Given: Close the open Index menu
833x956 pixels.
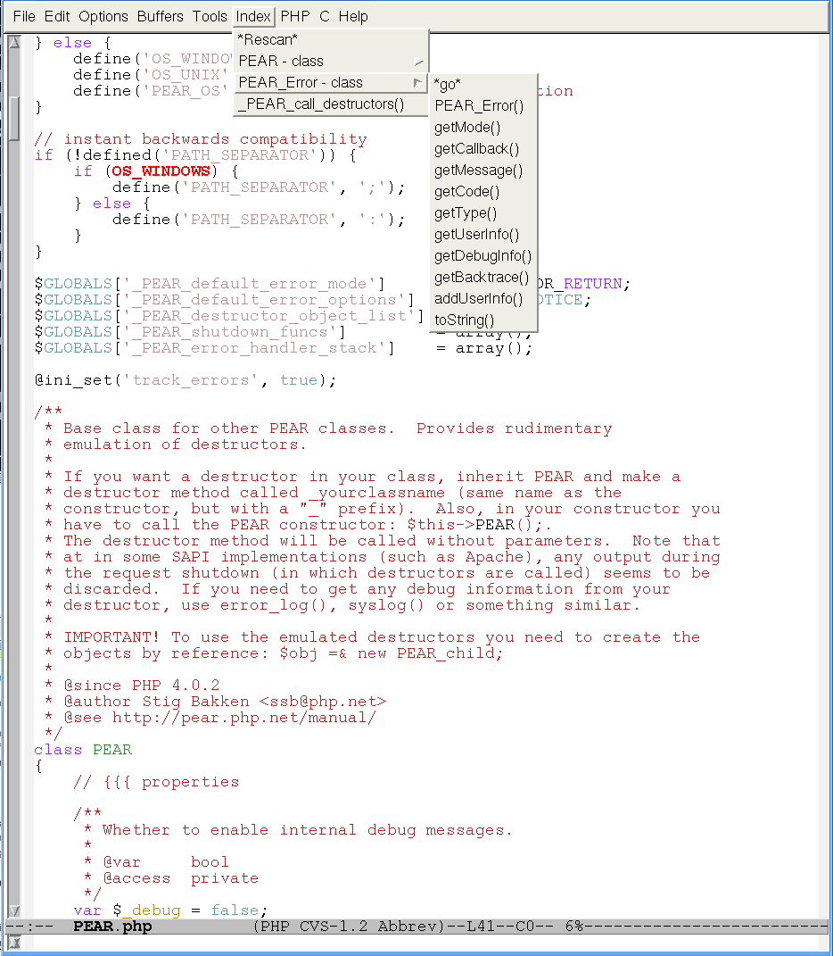Looking at the screenshot, I should (x=253, y=16).
